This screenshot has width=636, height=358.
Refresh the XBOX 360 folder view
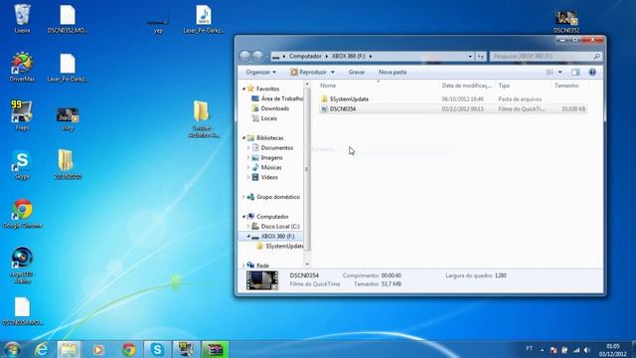click(x=481, y=57)
